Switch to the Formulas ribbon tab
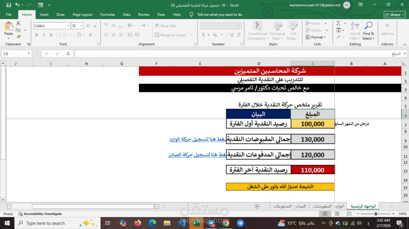 point(107,14)
